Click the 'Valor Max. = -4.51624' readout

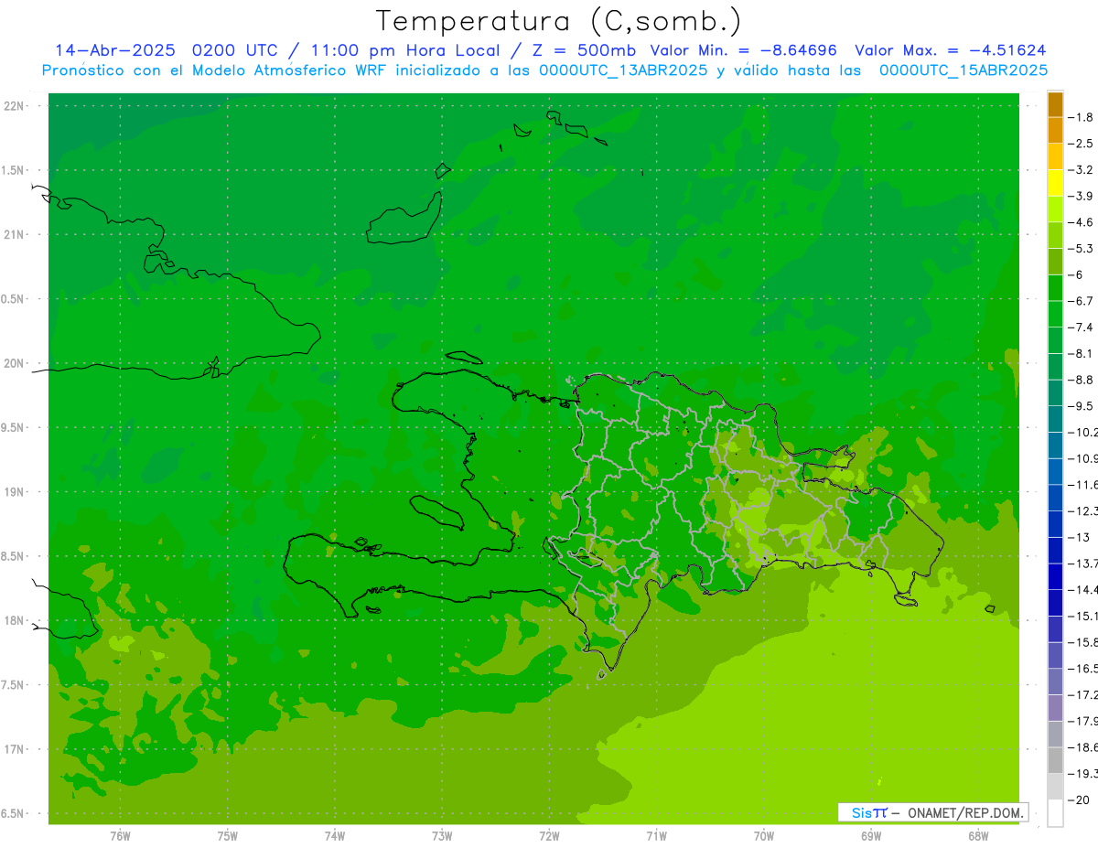[951, 50]
